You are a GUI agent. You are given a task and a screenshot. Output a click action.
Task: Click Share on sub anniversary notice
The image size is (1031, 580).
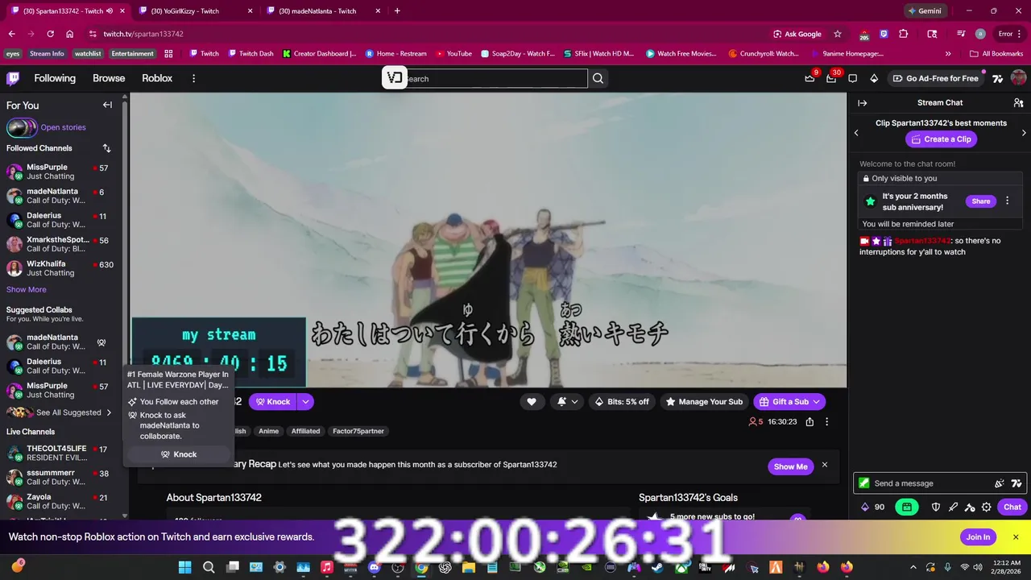pos(980,201)
